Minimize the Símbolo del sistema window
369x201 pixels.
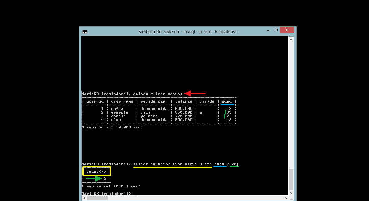pos(266,30)
